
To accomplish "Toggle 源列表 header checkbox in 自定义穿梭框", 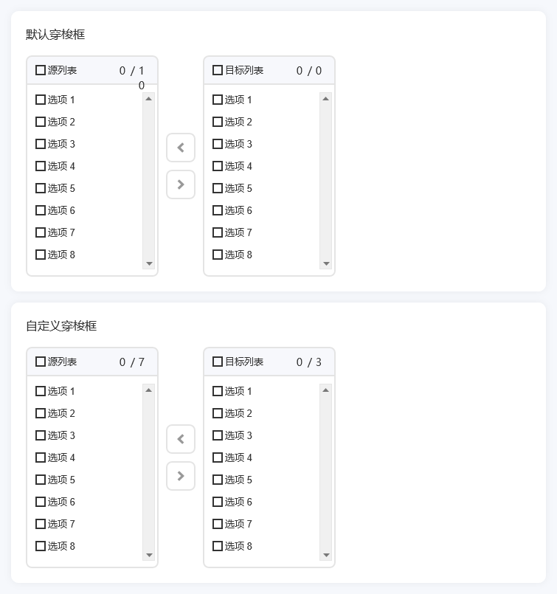I will [41, 362].
